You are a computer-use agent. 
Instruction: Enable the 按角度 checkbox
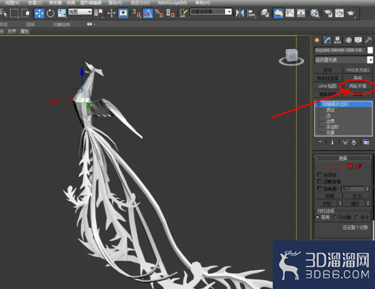[x=320, y=189]
